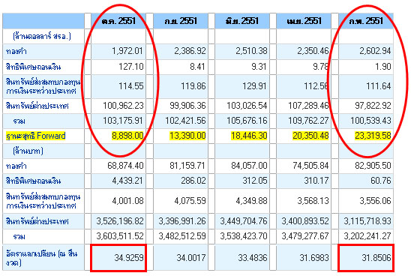This screenshot has height=276, width=411.
Task: Select the baht total 3,482,512.59
Action: pyautogui.click(x=182, y=236)
